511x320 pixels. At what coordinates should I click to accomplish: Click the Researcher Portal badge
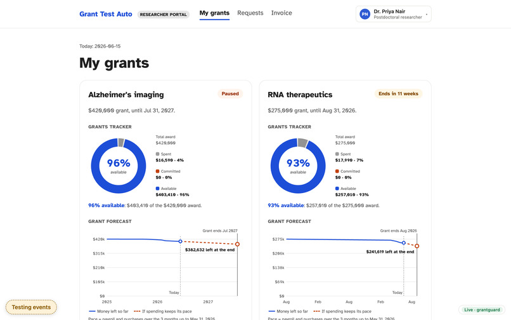coord(164,15)
